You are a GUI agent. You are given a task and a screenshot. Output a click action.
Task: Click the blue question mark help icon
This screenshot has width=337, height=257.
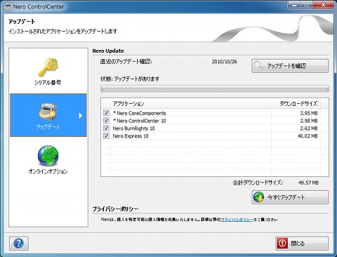19,244
